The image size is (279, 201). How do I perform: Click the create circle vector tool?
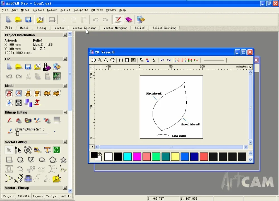point(20,160)
